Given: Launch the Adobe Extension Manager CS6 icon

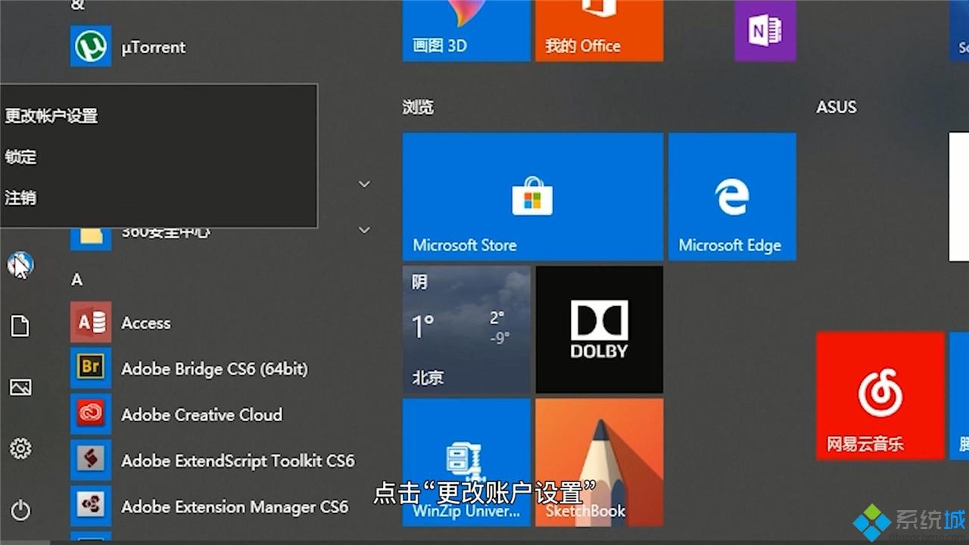Looking at the screenshot, I should 91,506.
